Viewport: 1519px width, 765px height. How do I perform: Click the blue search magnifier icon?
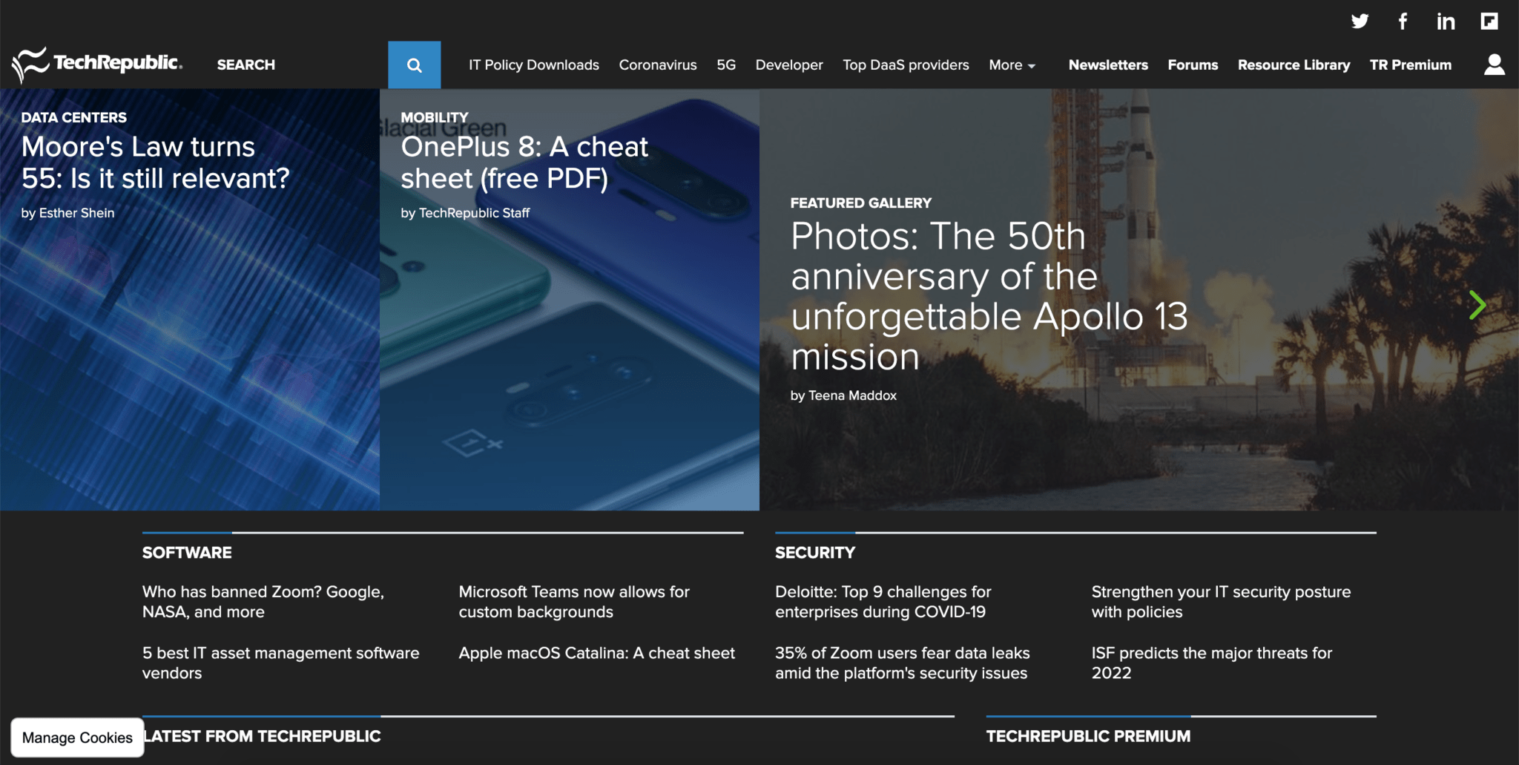414,65
